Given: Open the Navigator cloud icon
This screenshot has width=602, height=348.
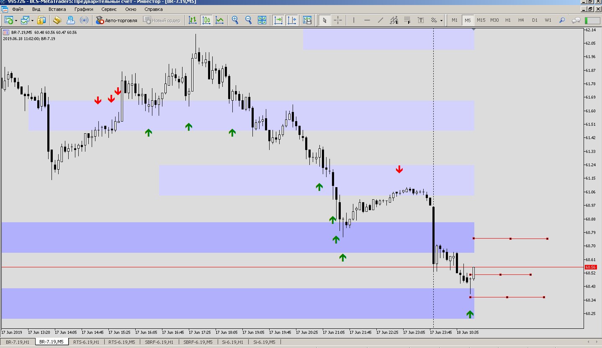Looking at the screenshot, I should click(71, 20).
